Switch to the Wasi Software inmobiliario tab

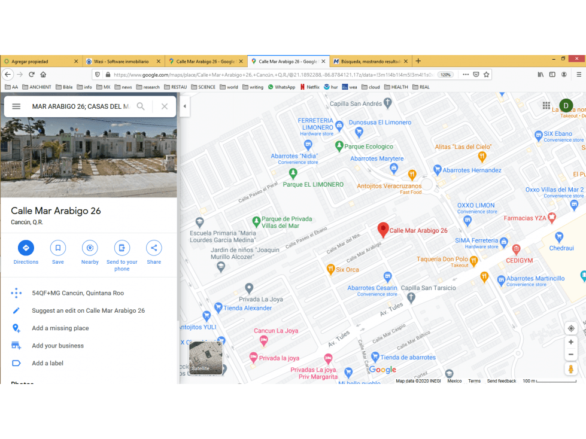coord(122,61)
